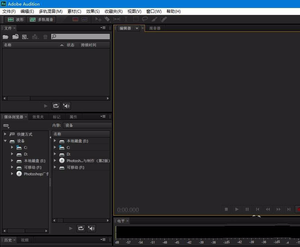
Task: Toggle auto-play speaker in Media Browser
Action: coord(91,228)
